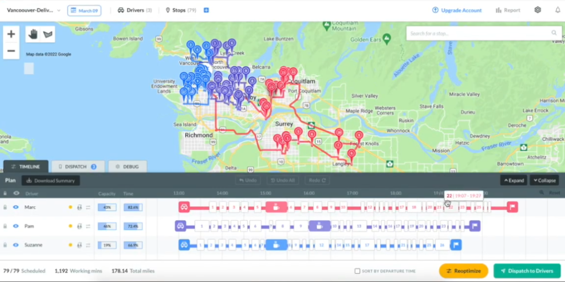565x282 pixels.
Task: Click Suzanne's 19% capacity bar
Action: [107, 245]
